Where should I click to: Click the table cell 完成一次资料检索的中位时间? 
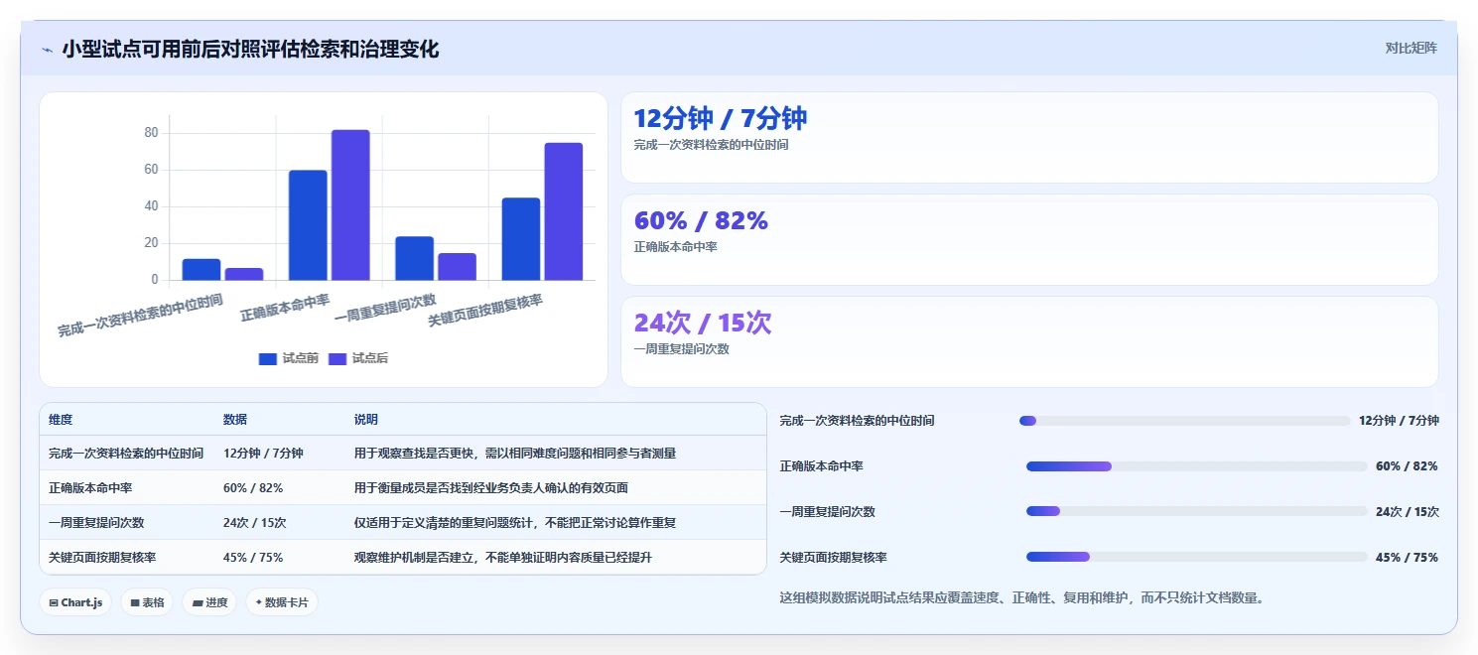(x=126, y=454)
